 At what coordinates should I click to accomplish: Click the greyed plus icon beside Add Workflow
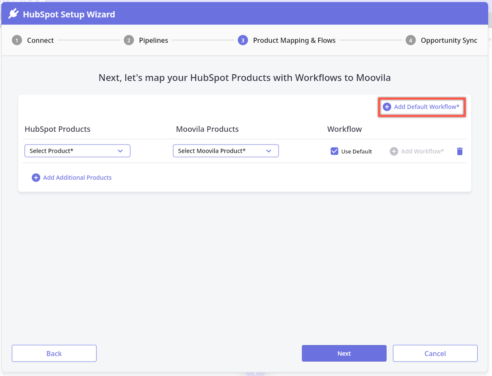pos(394,151)
